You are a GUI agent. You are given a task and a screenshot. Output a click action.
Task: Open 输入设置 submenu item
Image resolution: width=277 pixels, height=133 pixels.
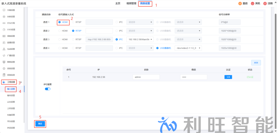pyautogui.click(x=11, y=89)
